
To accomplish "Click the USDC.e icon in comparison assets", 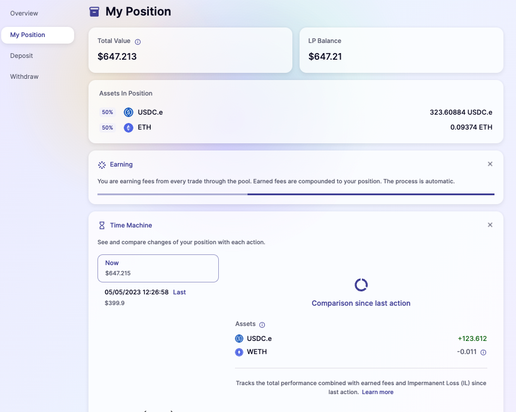I will pos(239,339).
